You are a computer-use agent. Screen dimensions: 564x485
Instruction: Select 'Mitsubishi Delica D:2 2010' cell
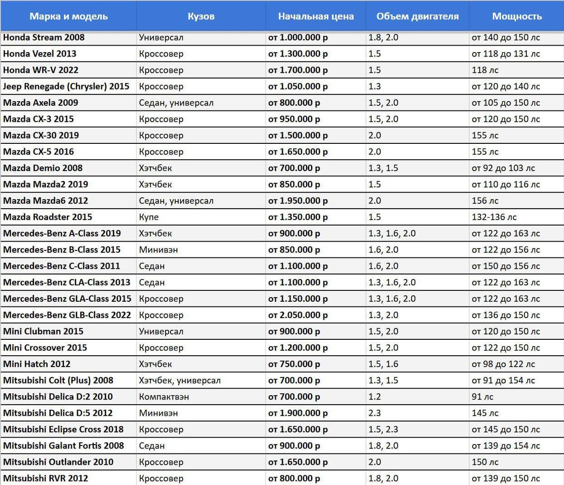click(69, 397)
